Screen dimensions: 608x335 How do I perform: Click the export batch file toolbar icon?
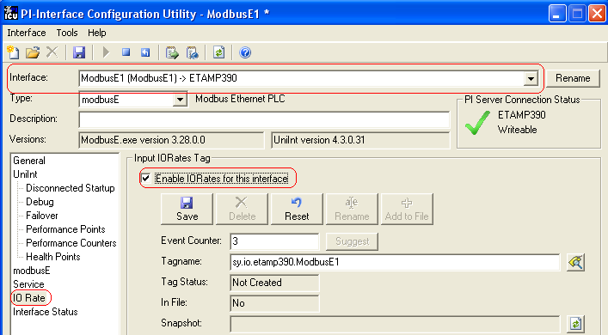coord(172,52)
